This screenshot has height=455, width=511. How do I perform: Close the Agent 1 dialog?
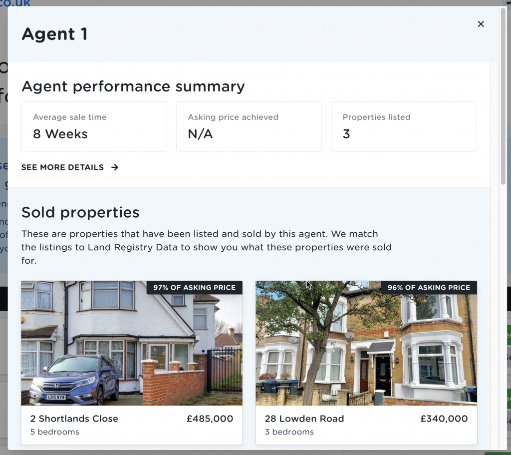click(x=481, y=24)
